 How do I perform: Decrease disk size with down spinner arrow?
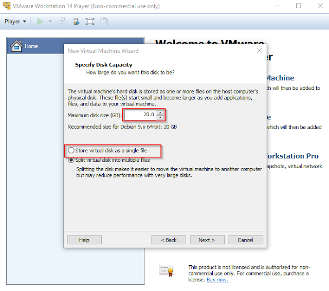point(160,117)
